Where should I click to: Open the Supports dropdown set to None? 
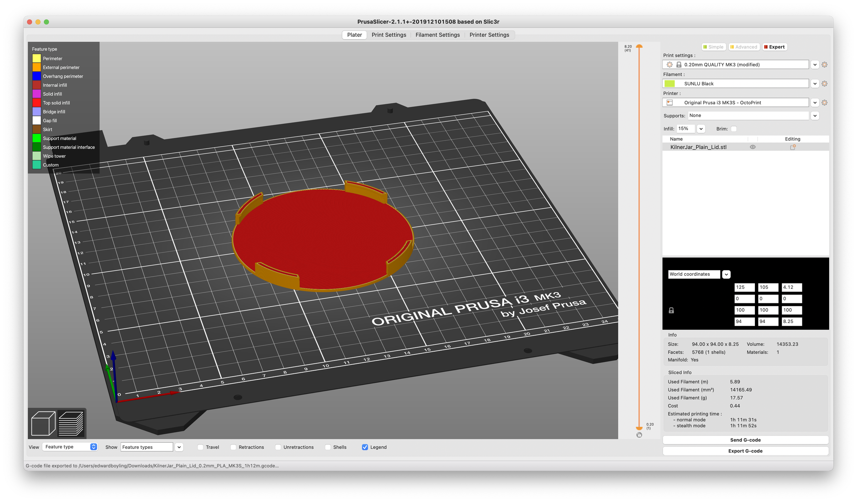[815, 115]
